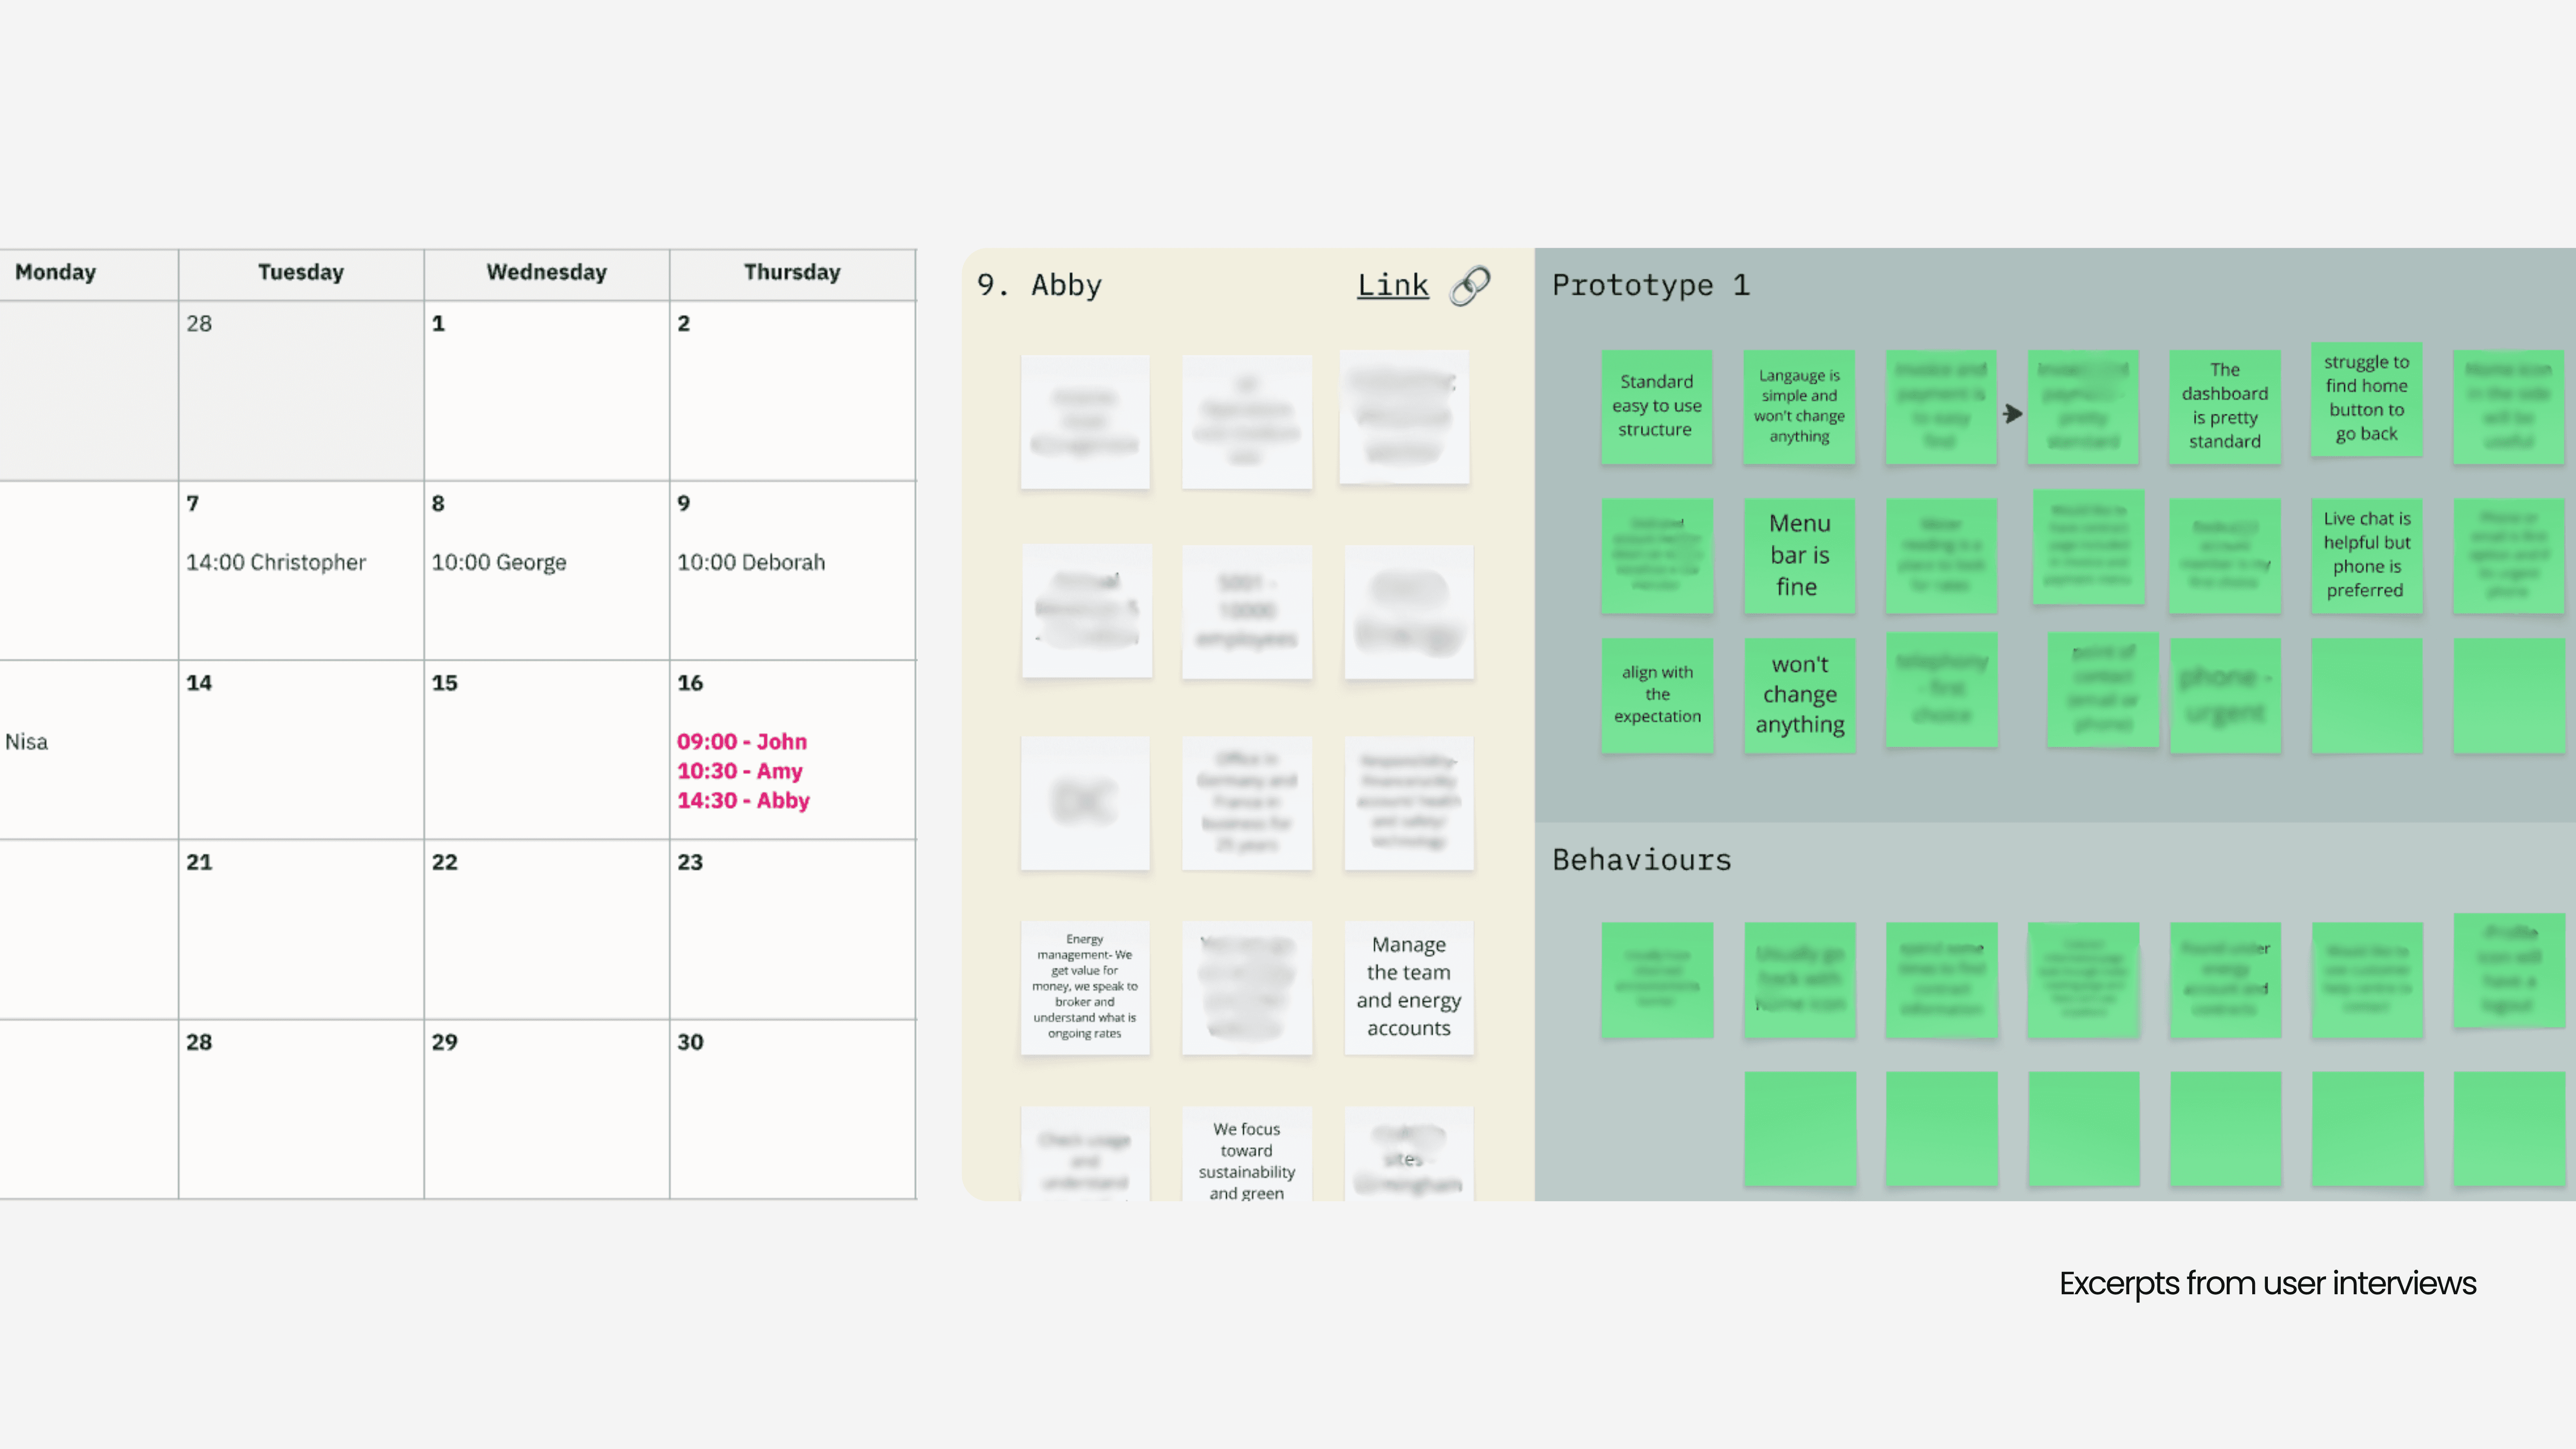The height and width of the screenshot is (1449, 2576).
Task: Select the '14:00 Christopher' appointment
Action: coord(276,563)
